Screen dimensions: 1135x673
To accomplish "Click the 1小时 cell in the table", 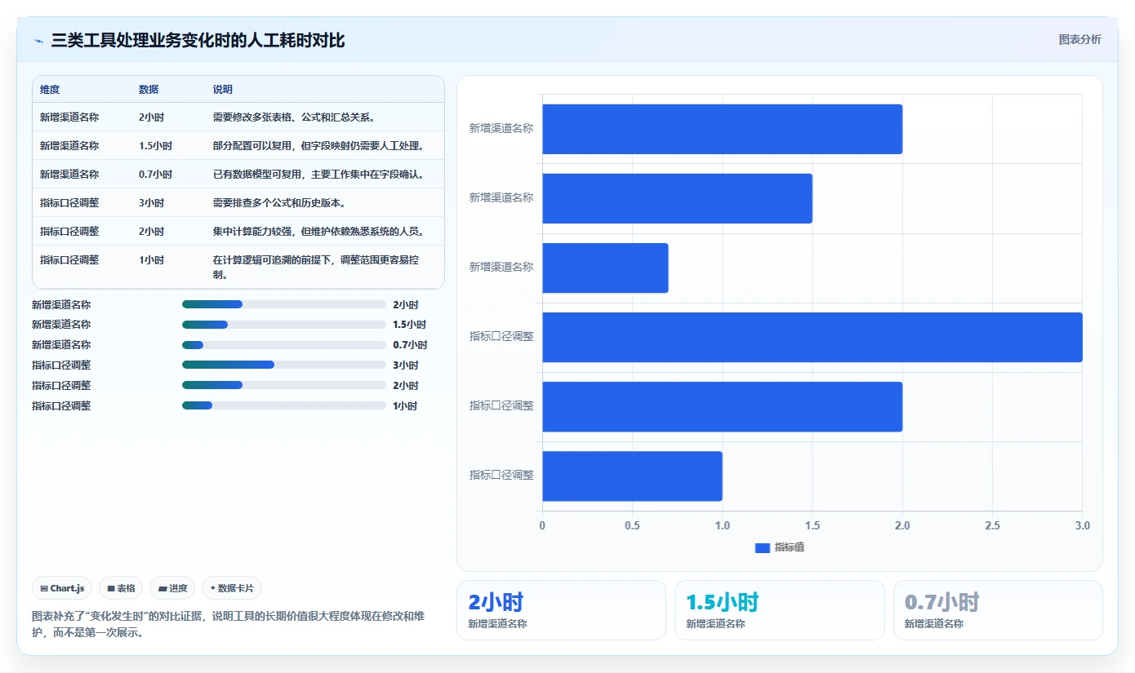I will coord(151,260).
